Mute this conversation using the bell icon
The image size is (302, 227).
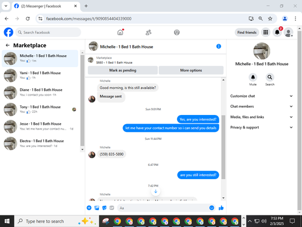pos(253,77)
